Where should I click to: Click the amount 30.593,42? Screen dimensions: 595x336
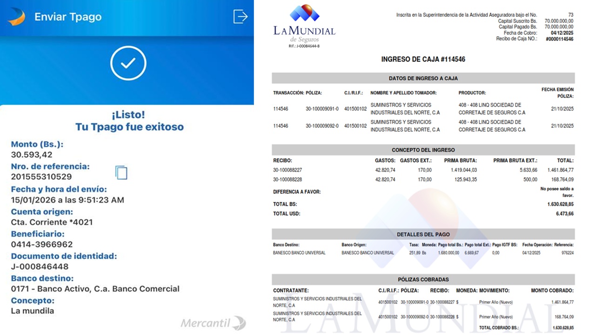click(32, 155)
